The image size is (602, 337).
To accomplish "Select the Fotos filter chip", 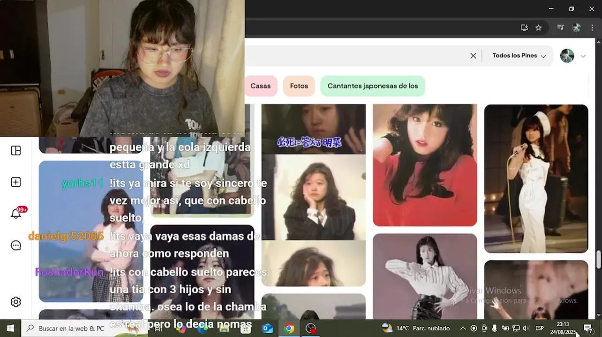I will click(x=299, y=86).
